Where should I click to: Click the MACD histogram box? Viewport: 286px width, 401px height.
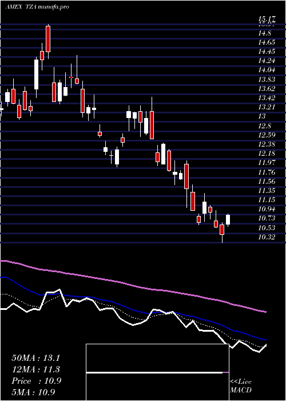pos(157,372)
